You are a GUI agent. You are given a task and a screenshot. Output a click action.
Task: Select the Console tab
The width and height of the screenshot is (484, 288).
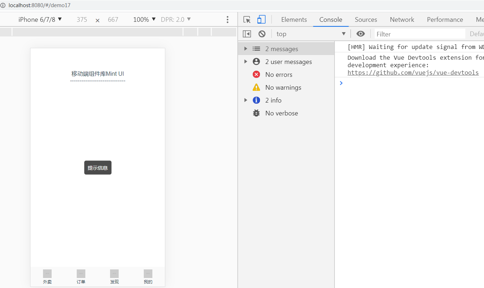[331, 20]
